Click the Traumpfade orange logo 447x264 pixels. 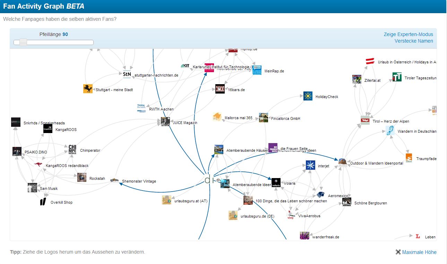409,158
